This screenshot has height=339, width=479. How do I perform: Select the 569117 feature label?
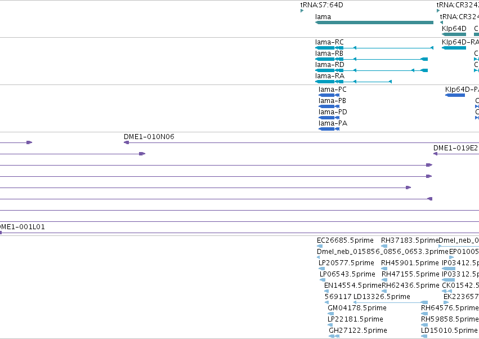338,297
